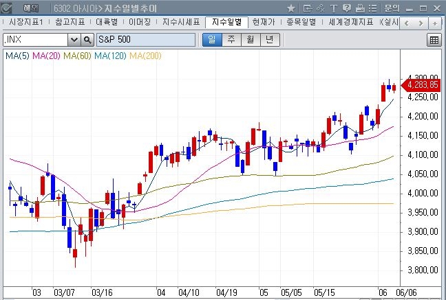446x300 pixels.
Task: Select weekly 주 period toggle
Action: [x=231, y=40]
